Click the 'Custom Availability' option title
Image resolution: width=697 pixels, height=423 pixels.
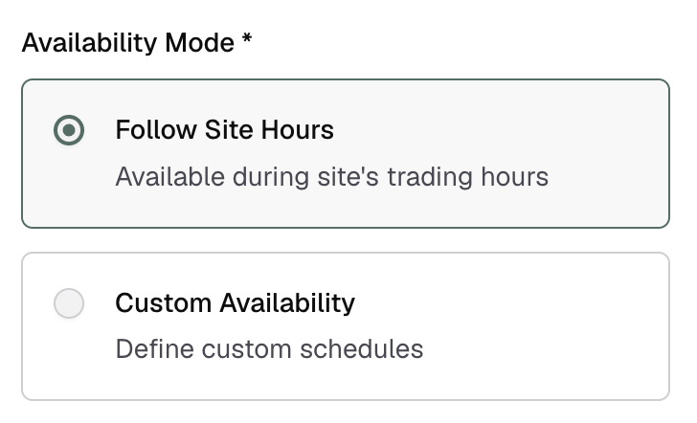235,303
